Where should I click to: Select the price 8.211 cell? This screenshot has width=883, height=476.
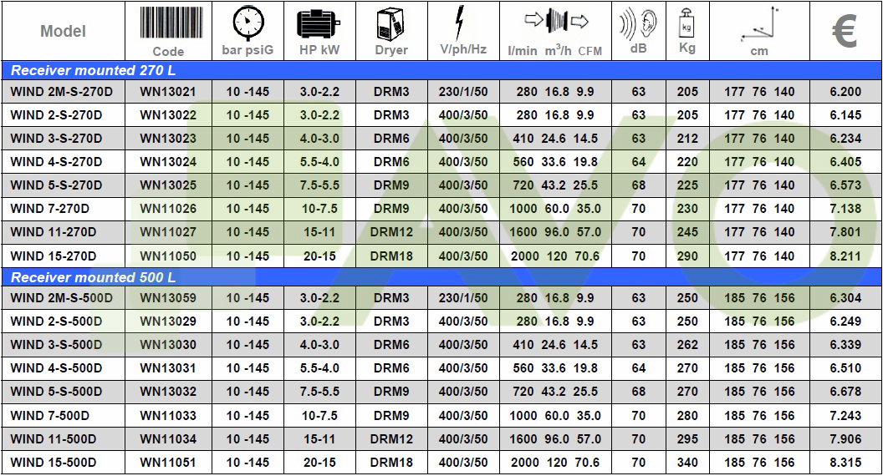point(845,256)
